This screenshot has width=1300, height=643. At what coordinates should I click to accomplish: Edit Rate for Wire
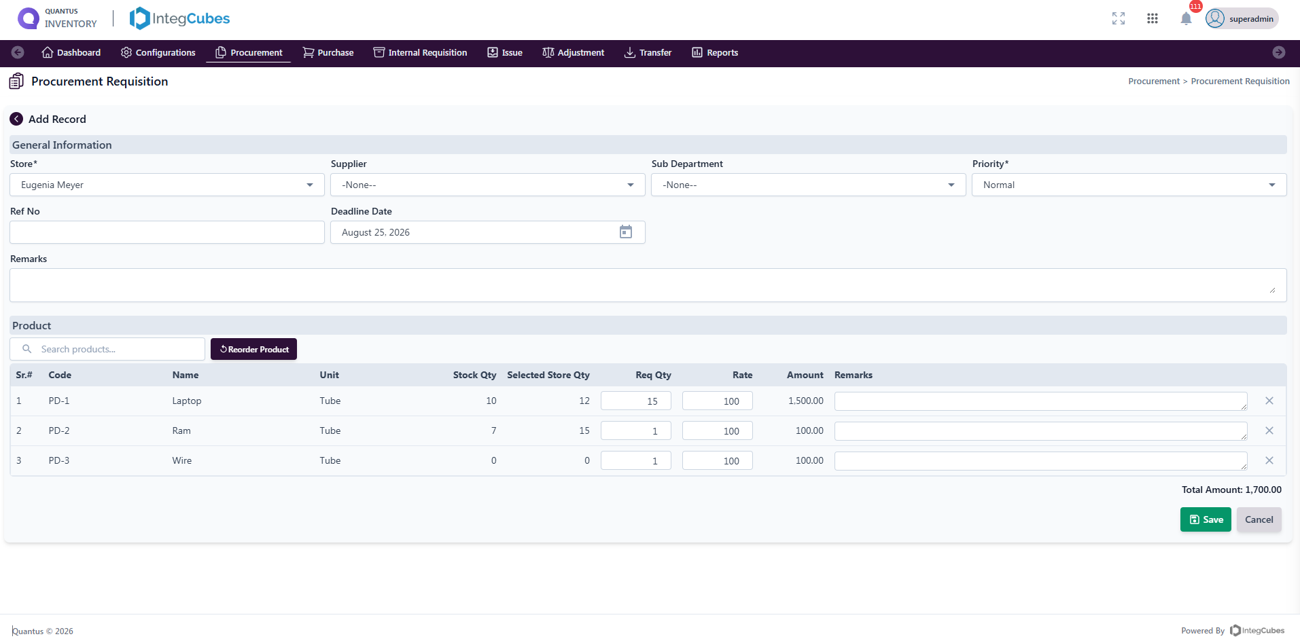(718, 460)
